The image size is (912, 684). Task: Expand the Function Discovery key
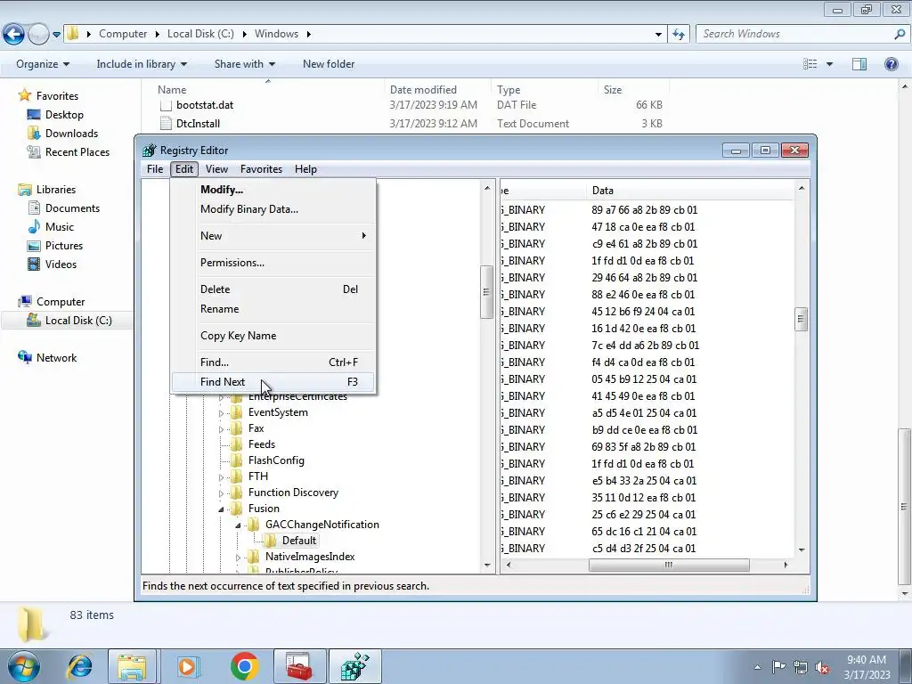pos(221,493)
